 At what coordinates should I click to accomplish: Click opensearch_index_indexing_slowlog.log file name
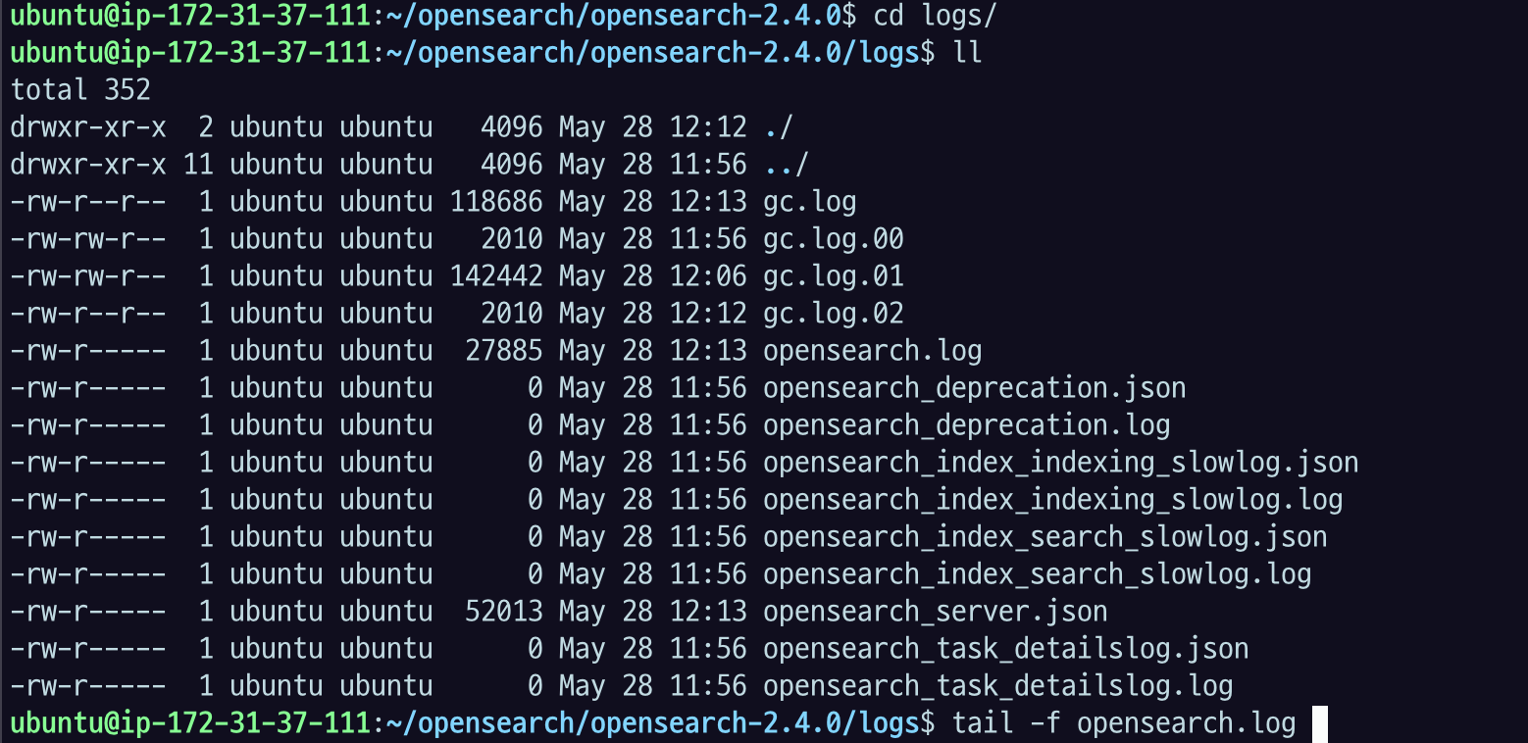point(1052,500)
